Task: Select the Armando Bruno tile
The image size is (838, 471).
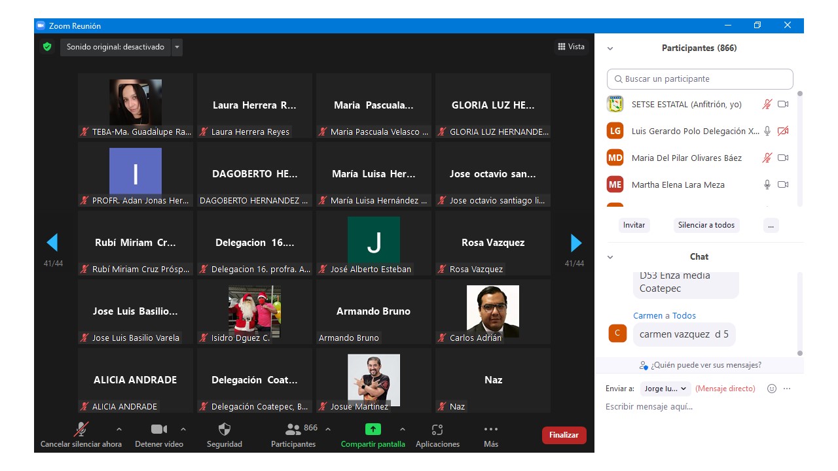Action: tap(374, 311)
